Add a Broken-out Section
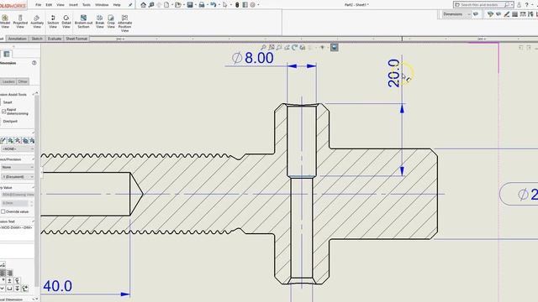The image size is (538, 302). [83, 21]
